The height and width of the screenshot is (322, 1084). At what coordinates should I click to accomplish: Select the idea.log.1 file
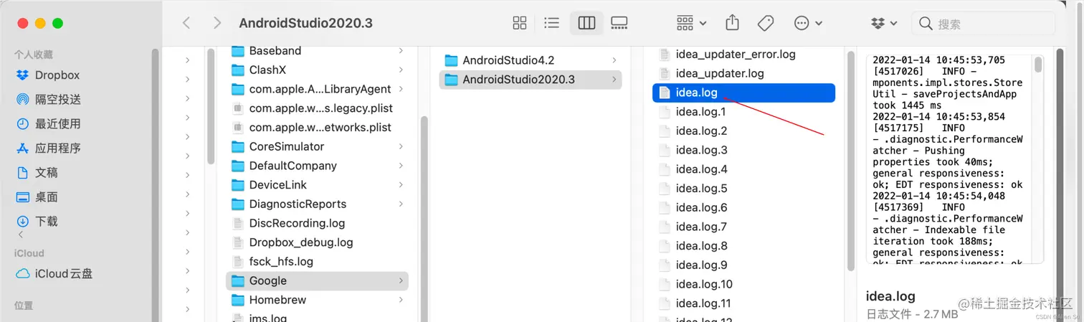tap(743, 112)
